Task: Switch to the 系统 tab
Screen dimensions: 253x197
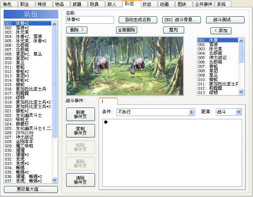Action: click(223, 4)
